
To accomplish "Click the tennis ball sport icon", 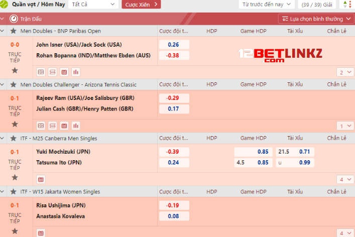I will click(6, 5).
